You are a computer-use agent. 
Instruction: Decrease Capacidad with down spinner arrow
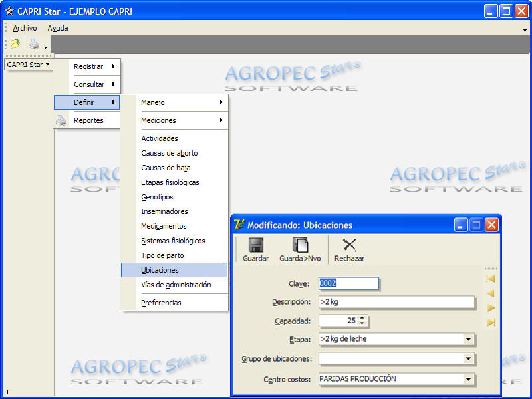click(362, 323)
